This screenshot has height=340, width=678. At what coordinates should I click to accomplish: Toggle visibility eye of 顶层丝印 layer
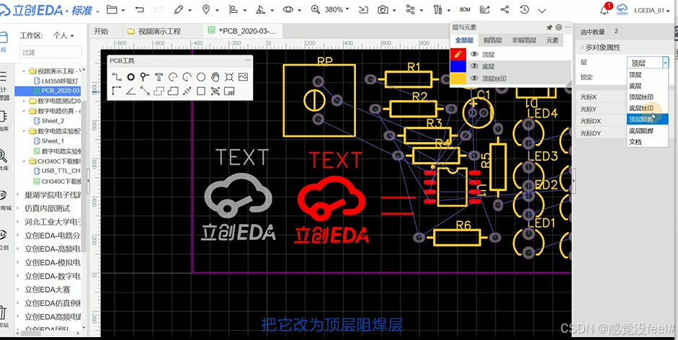pyautogui.click(x=474, y=79)
